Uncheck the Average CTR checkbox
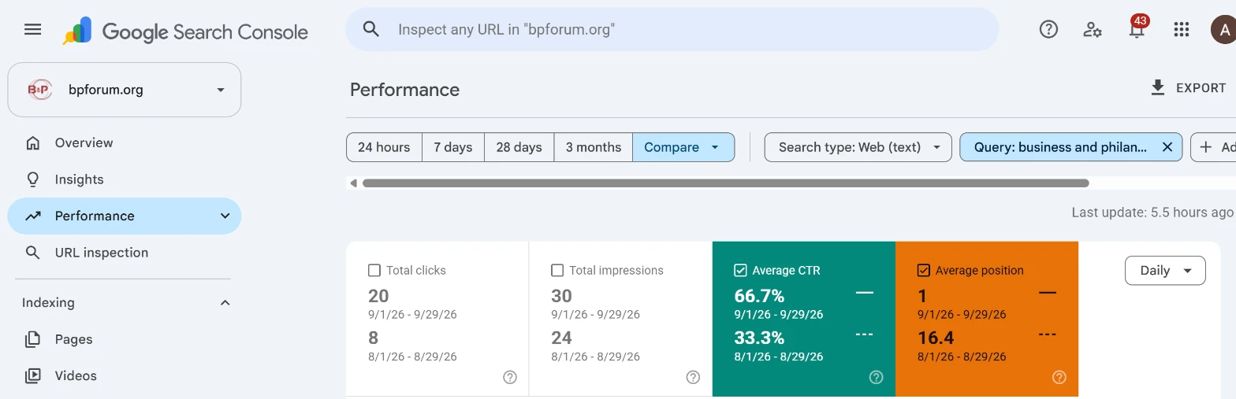 pyautogui.click(x=740, y=270)
